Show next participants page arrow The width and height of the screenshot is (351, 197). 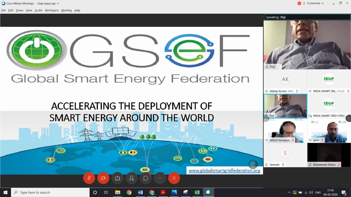click(349, 118)
